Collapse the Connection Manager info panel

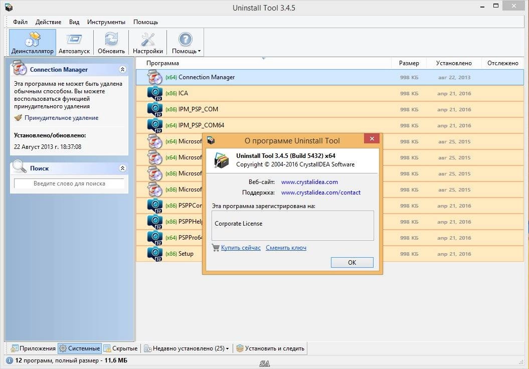122,70
